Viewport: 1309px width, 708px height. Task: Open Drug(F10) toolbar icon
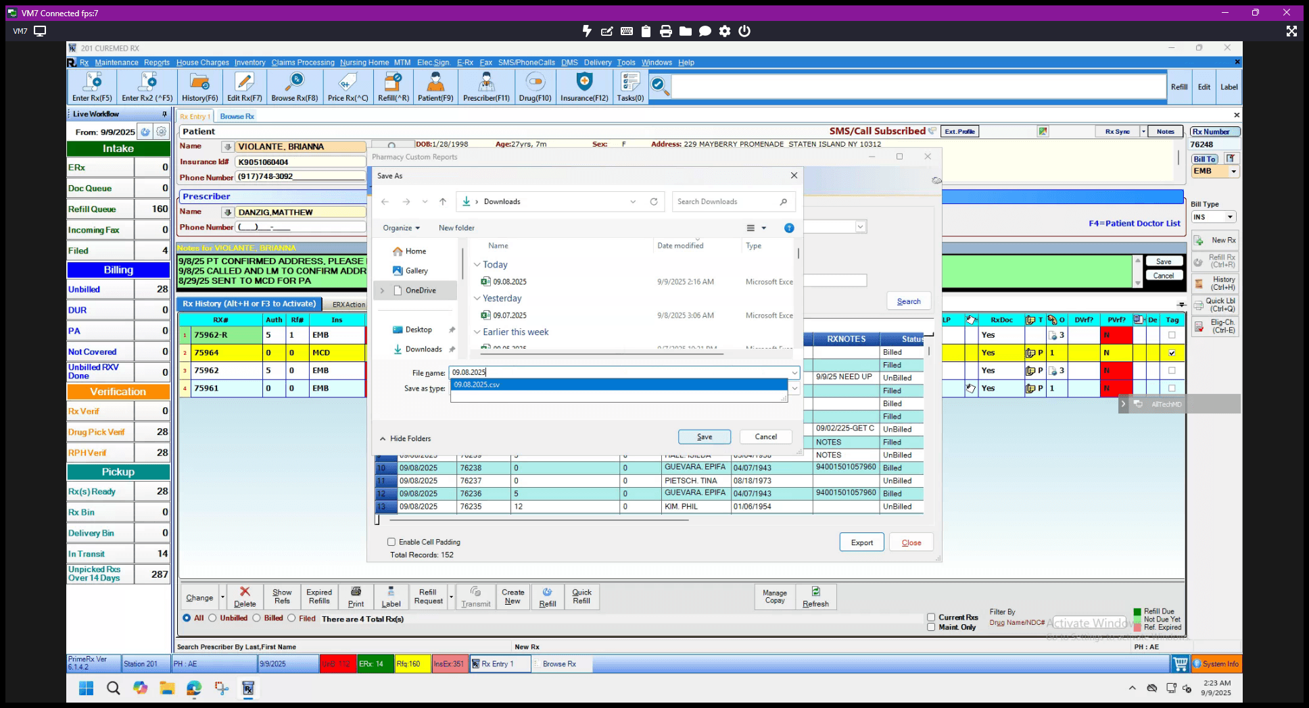coord(535,87)
